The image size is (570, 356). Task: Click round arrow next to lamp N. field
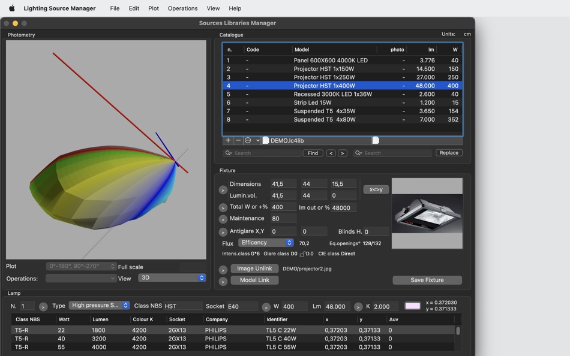(x=43, y=307)
